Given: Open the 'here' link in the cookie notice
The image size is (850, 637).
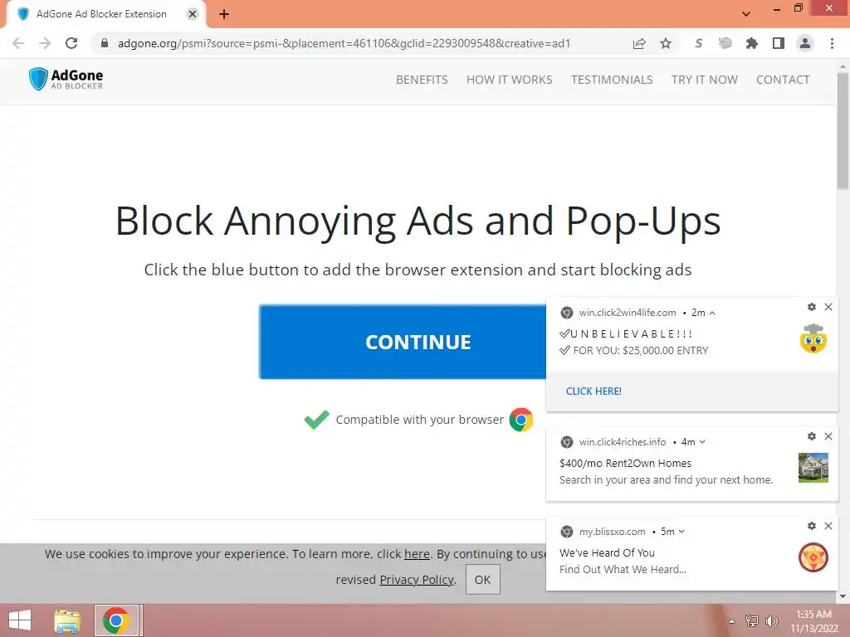Looking at the screenshot, I should [x=417, y=554].
